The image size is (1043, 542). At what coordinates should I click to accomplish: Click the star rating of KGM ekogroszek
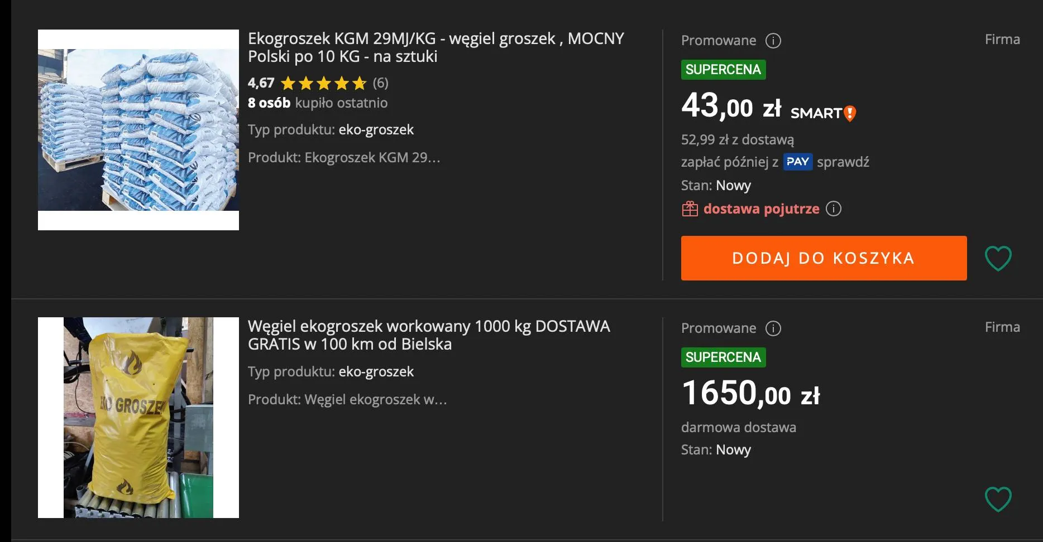tap(323, 84)
